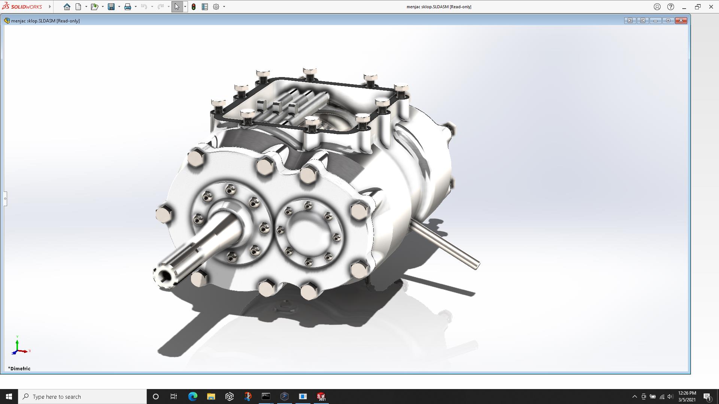This screenshot has width=719, height=404.
Task: Open File Properties list icon
Action: (205, 7)
